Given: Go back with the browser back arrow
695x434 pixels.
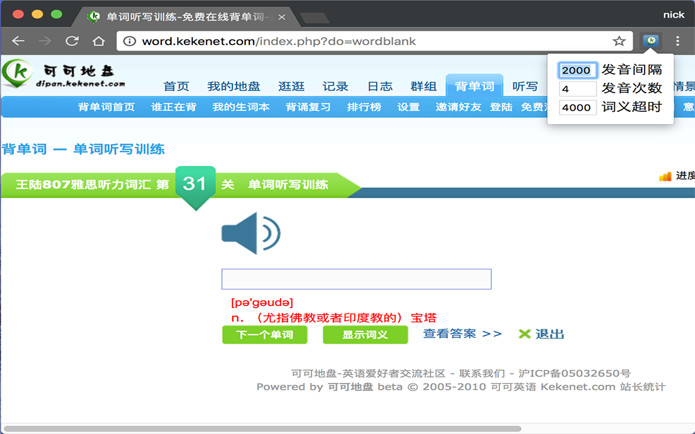Looking at the screenshot, I should click(x=18, y=41).
